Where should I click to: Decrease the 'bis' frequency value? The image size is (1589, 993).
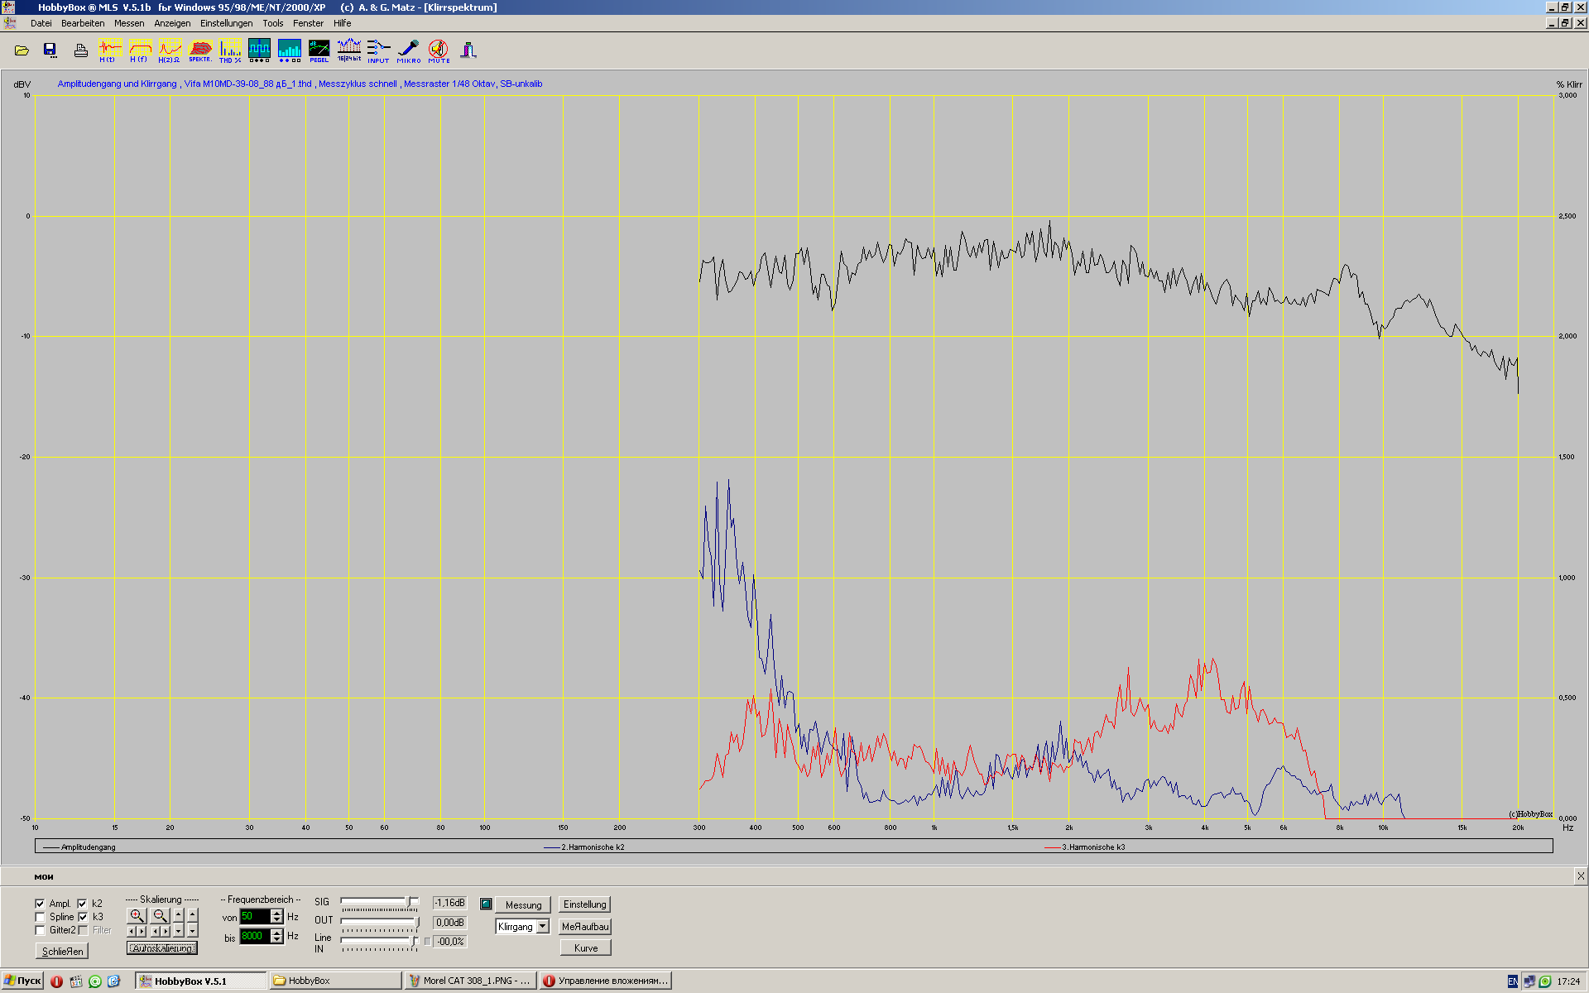(x=277, y=940)
